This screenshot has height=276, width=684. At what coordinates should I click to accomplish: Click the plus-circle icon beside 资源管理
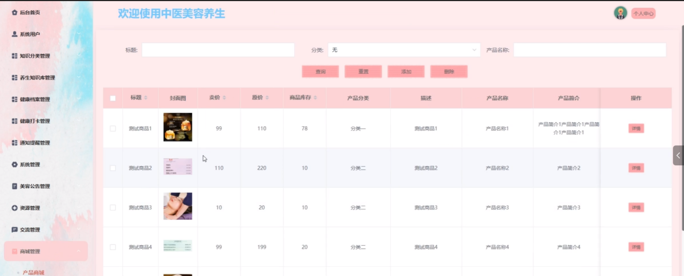(15, 208)
